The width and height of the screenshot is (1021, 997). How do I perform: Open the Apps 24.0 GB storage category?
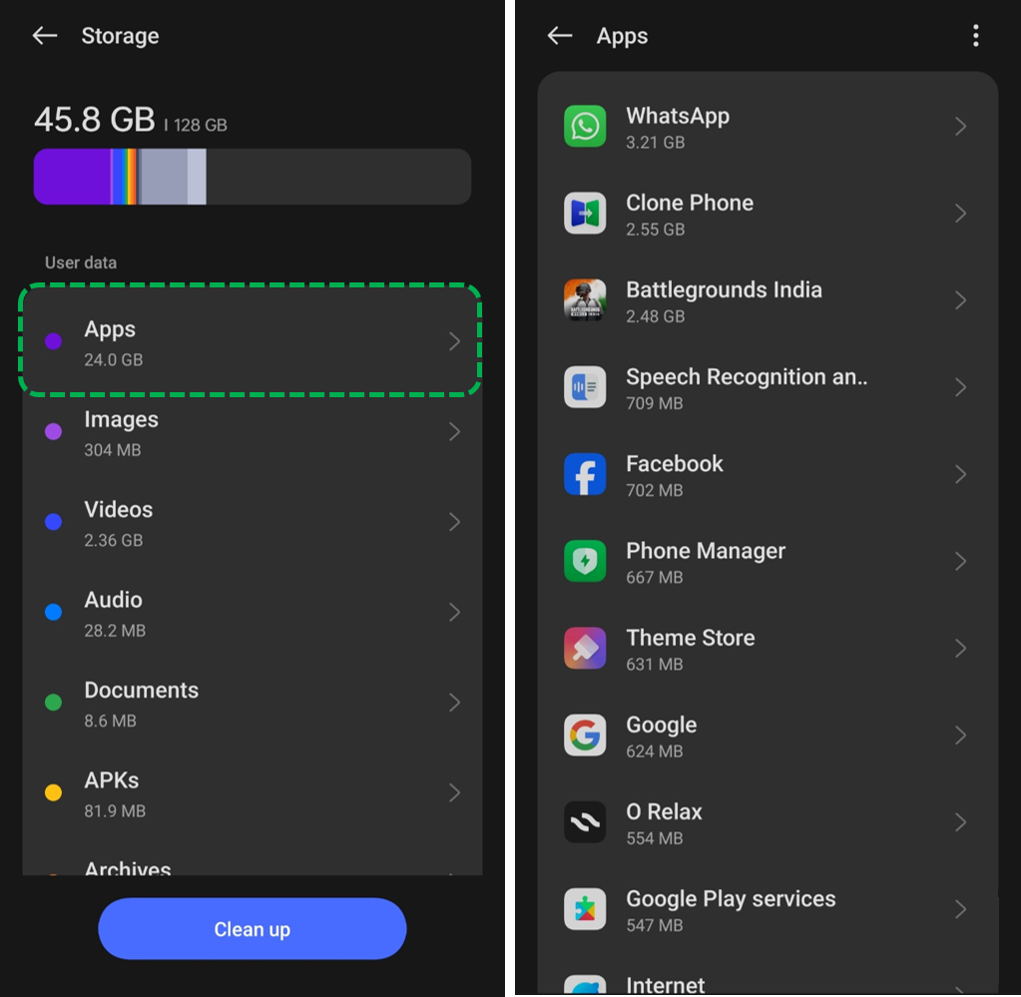pyautogui.click(x=250, y=341)
